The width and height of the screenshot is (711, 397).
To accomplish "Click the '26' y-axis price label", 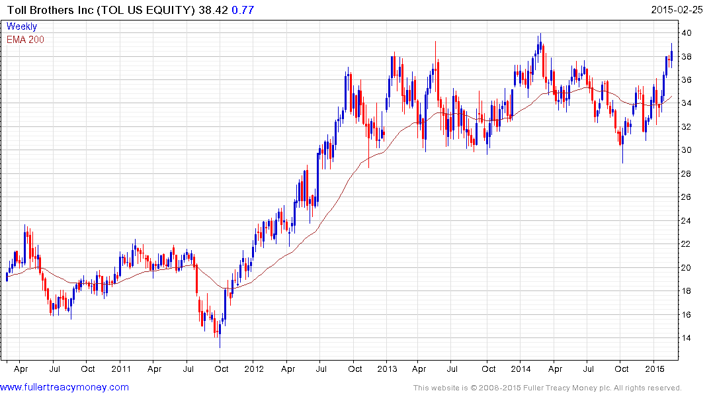I will pyautogui.click(x=687, y=197).
